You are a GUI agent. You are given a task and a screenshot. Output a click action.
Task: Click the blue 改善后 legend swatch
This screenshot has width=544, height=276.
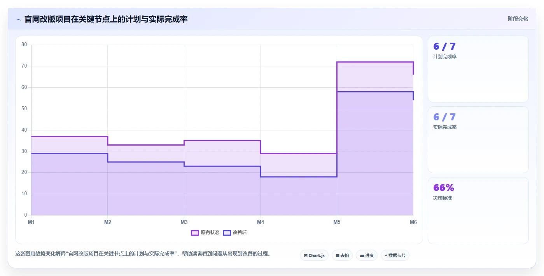click(227, 233)
